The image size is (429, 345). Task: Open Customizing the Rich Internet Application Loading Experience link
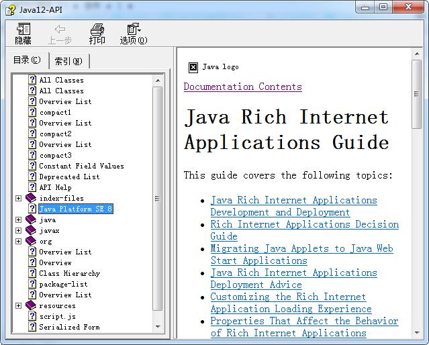[291, 303]
